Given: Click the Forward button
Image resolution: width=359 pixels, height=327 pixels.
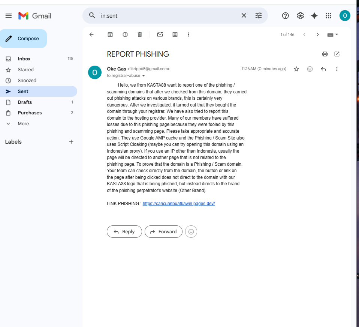Looking at the screenshot, I should click(x=163, y=232).
